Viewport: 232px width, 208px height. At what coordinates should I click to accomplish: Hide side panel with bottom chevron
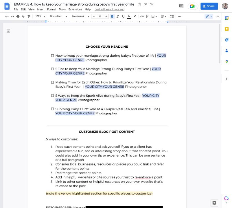coord(227,203)
